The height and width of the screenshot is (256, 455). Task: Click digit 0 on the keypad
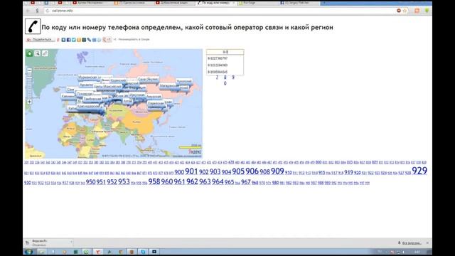[225, 83]
